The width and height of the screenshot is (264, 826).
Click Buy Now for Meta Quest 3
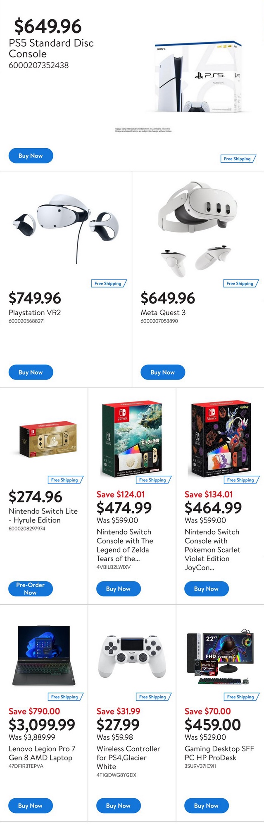pyautogui.click(x=162, y=372)
